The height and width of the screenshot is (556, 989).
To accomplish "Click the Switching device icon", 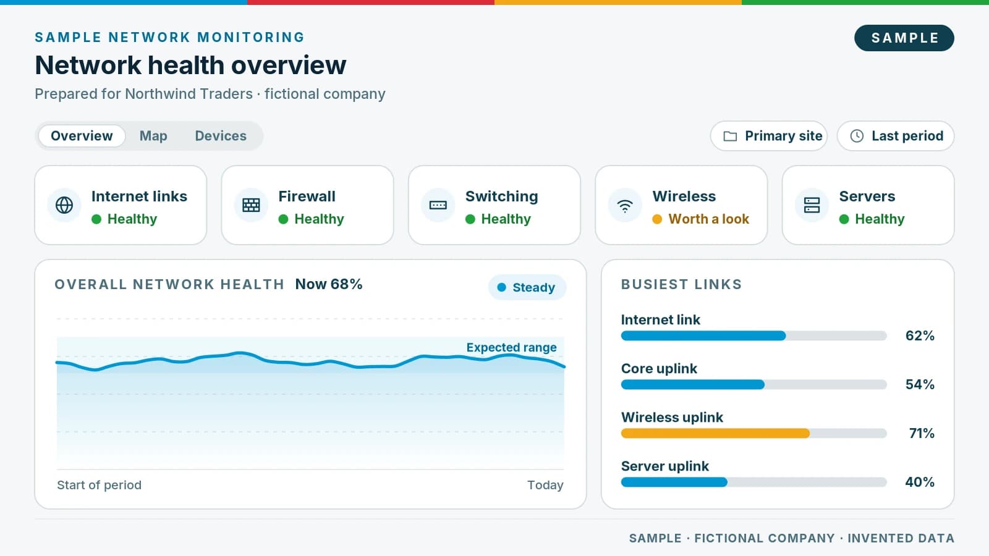I will [438, 205].
